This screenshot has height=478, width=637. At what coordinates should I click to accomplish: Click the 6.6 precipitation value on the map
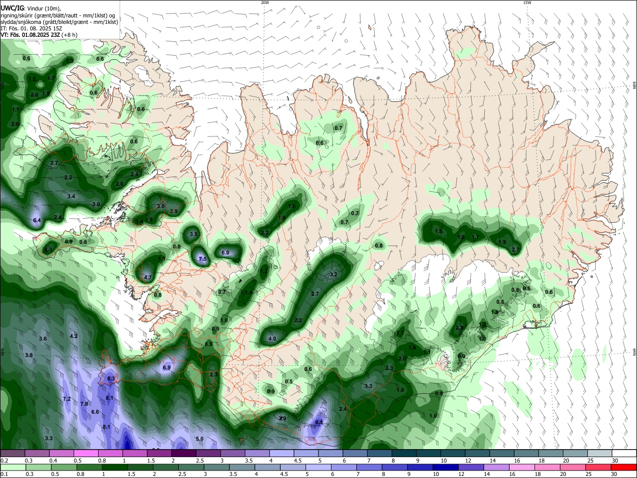pyautogui.click(x=95, y=412)
